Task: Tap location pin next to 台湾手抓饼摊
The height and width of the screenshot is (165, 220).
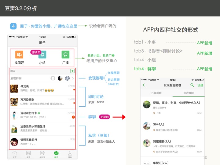Action: pos(154,152)
